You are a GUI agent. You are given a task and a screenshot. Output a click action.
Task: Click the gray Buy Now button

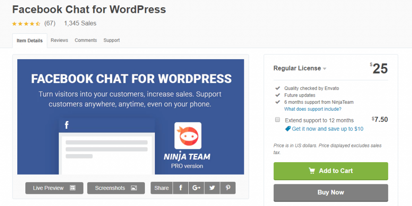click(x=331, y=192)
